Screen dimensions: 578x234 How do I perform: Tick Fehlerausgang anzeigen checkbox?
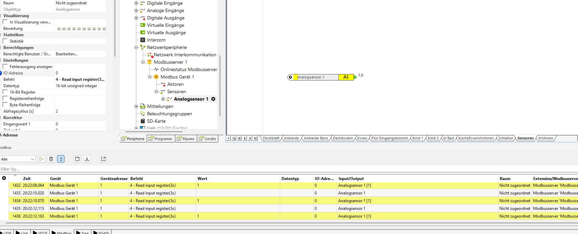pos(5,66)
